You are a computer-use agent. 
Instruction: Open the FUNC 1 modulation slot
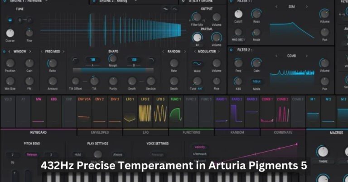click(x=176, y=111)
